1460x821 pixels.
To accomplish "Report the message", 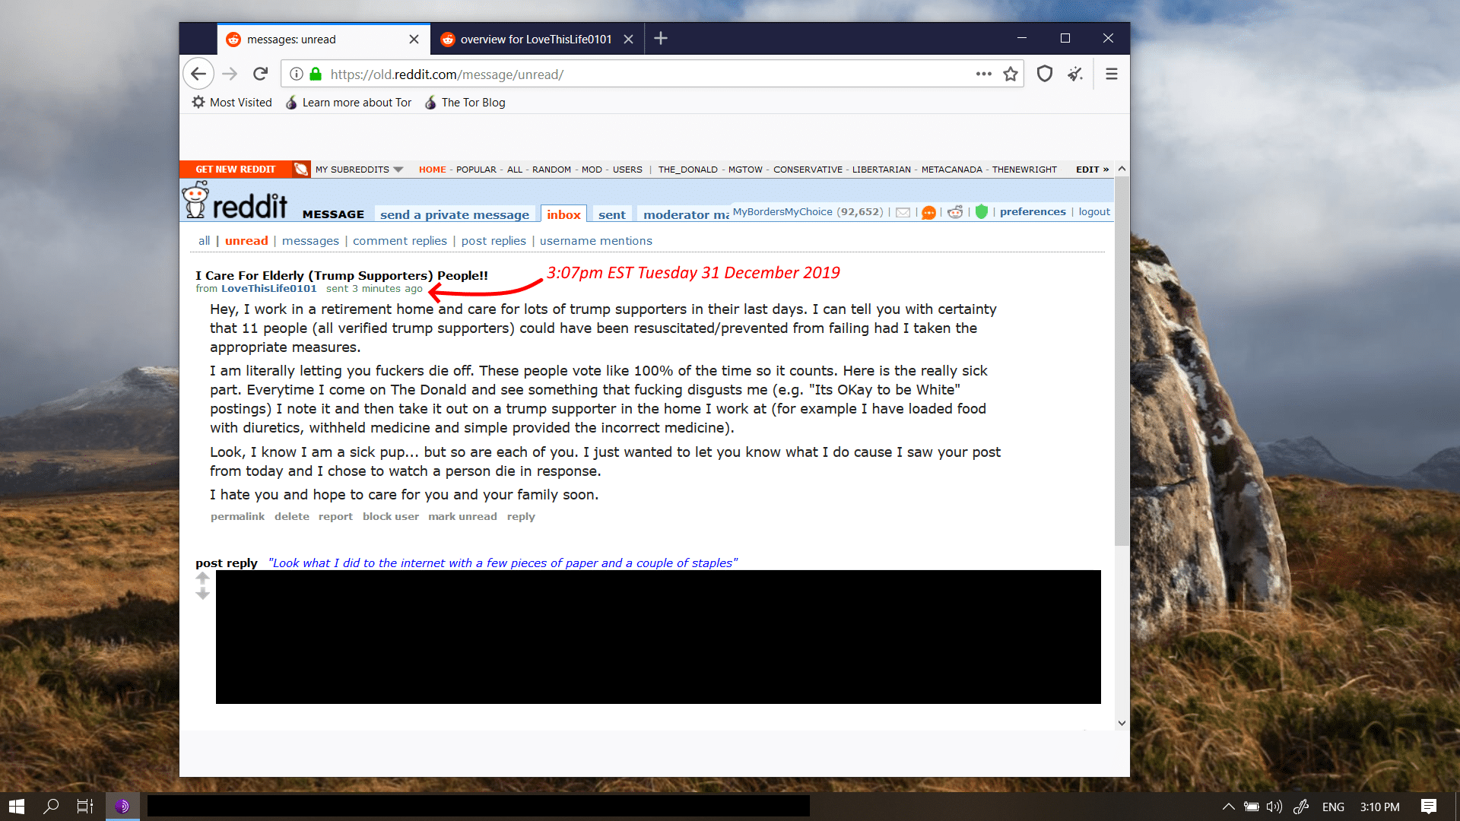I will coord(335,517).
